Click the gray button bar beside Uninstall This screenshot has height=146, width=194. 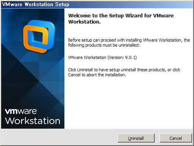(59, 138)
